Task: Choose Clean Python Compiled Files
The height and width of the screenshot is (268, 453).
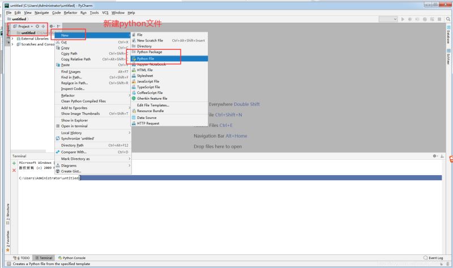Action: point(93,101)
